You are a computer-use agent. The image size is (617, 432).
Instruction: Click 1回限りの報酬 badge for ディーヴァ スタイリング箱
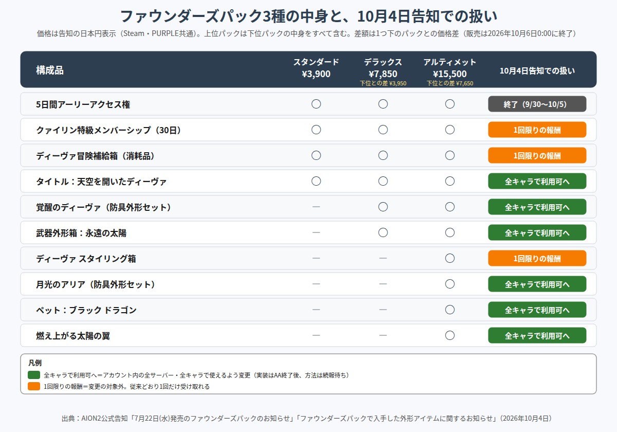537,258
